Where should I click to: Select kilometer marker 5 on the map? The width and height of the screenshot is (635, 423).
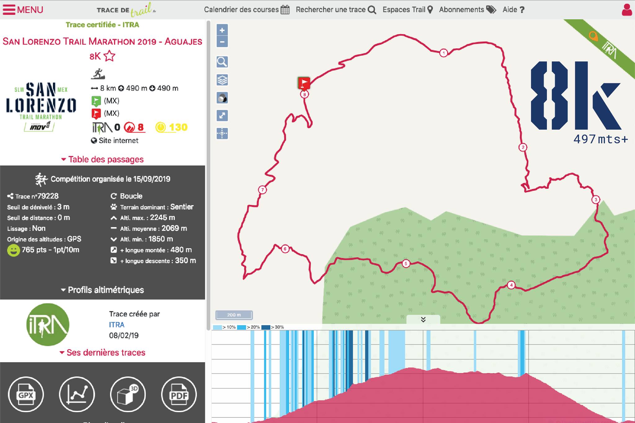(x=406, y=264)
